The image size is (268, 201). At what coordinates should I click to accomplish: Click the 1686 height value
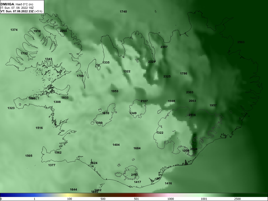click(x=32, y=98)
